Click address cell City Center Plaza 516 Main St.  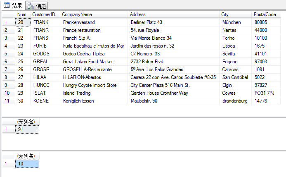(x=173, y=85)
